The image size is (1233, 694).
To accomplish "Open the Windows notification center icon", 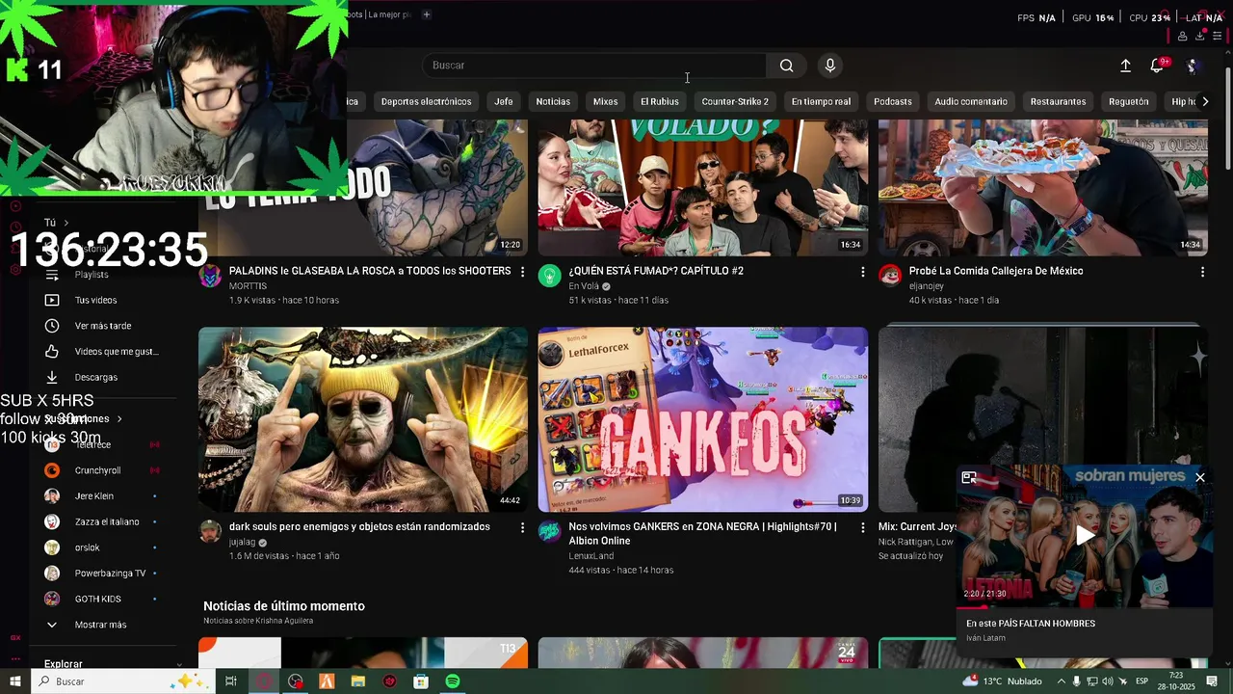I will click(x=1212, y=681).
